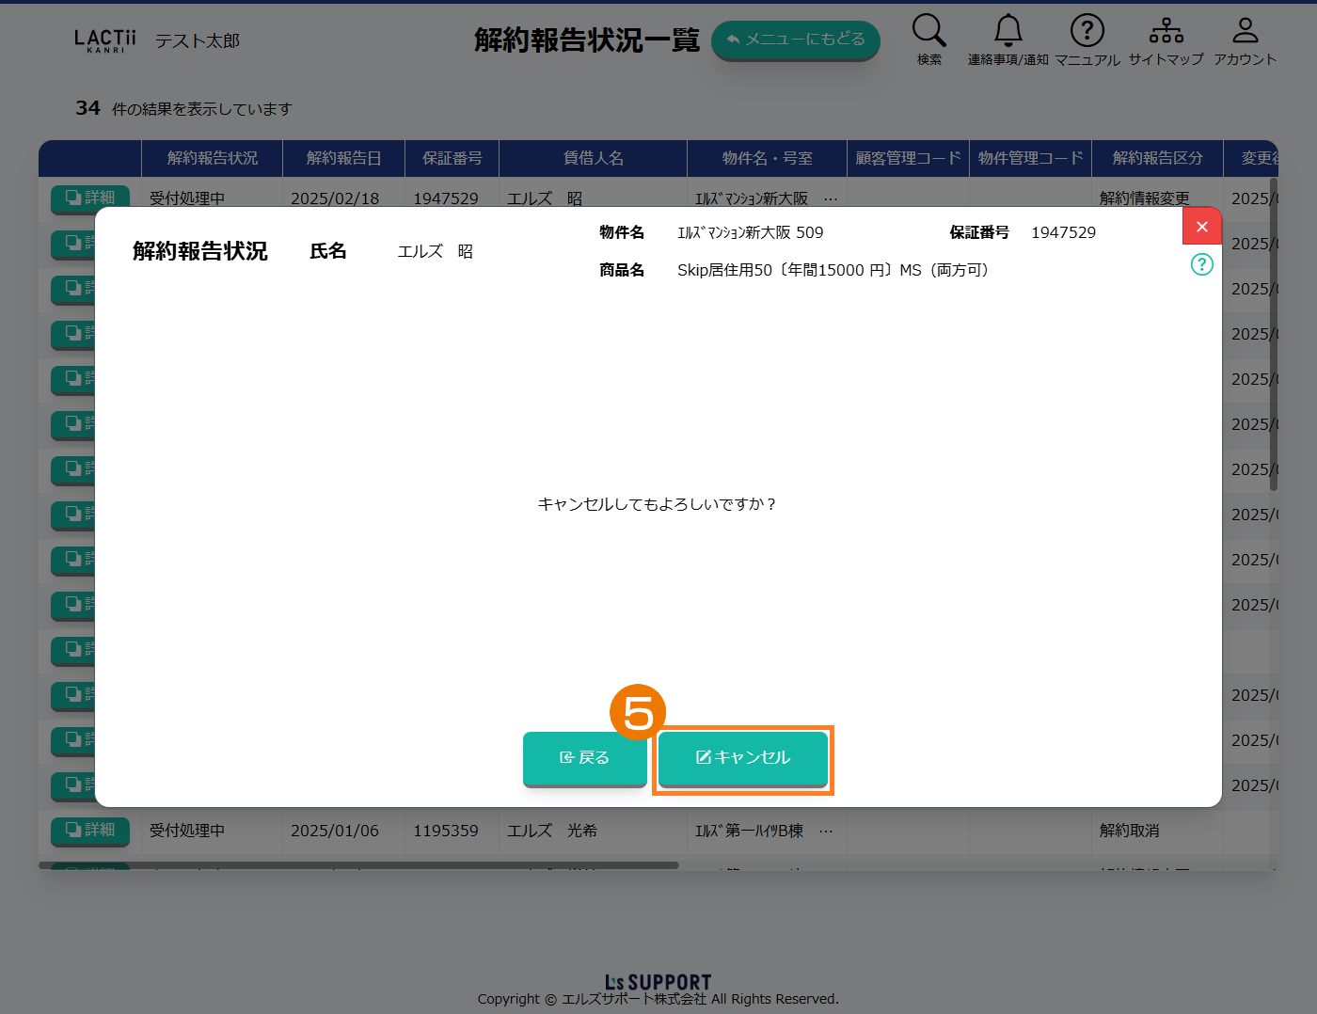Close the dialog with red X button
This screenshot has height=1014, width=1317.
[x=1201, y=227]
